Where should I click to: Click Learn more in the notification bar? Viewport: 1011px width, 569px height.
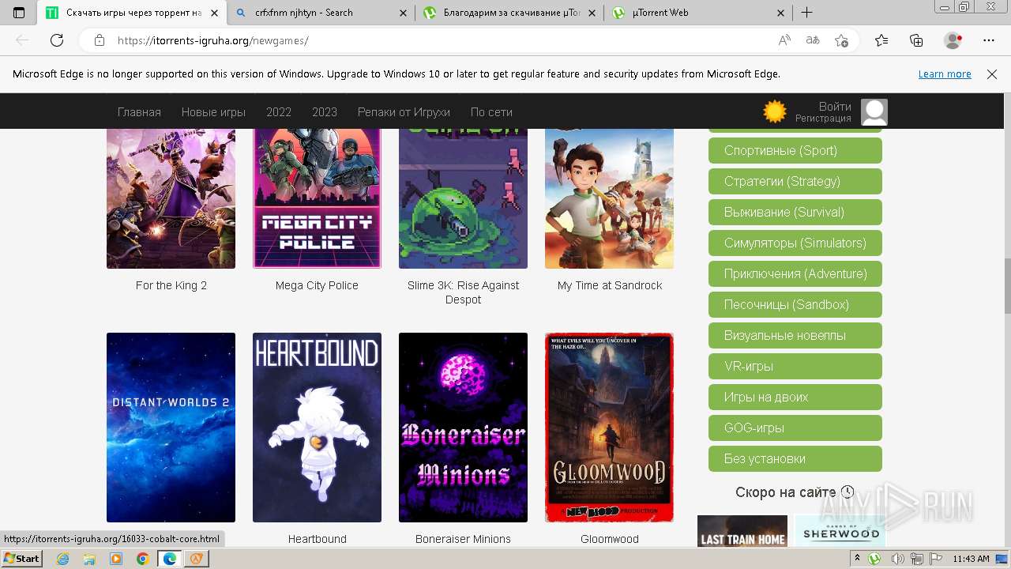pyautogui.click(x=945, y=74)
